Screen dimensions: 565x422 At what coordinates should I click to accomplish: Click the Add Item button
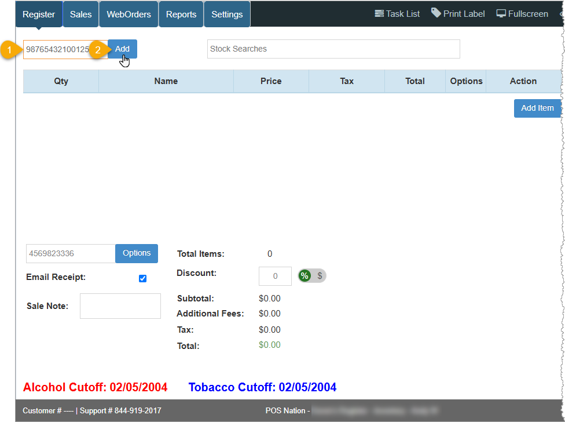pos(537,108)
